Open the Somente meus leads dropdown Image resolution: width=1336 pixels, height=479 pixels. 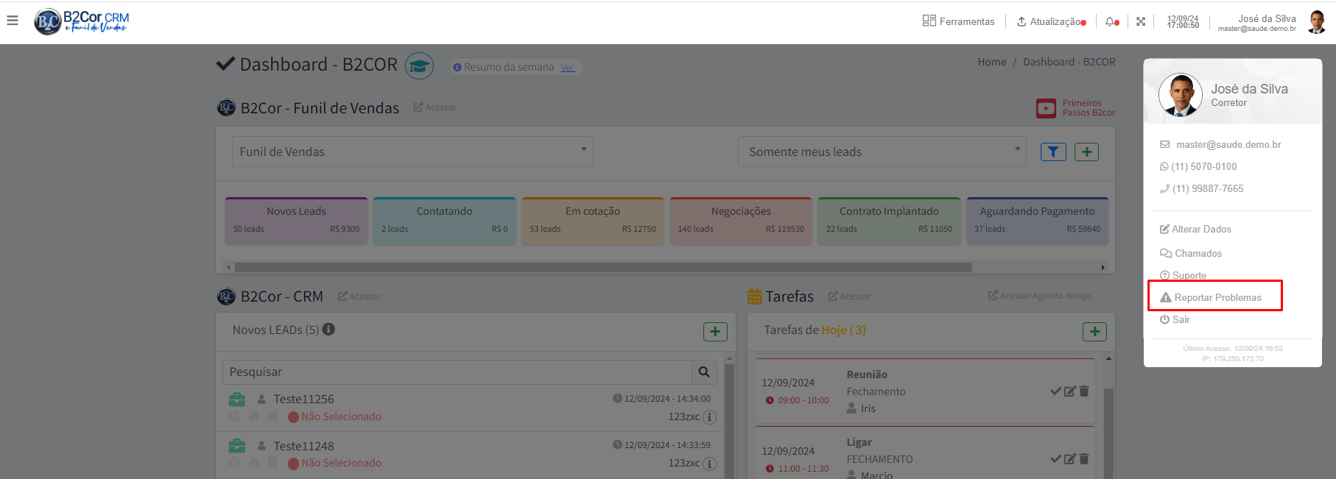882,152
